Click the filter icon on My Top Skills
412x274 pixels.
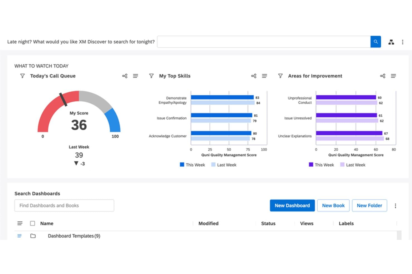tap(151, 76)
